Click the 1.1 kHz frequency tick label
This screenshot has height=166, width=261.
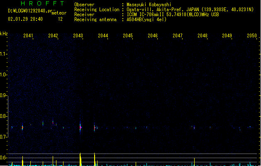pos(3,54)
